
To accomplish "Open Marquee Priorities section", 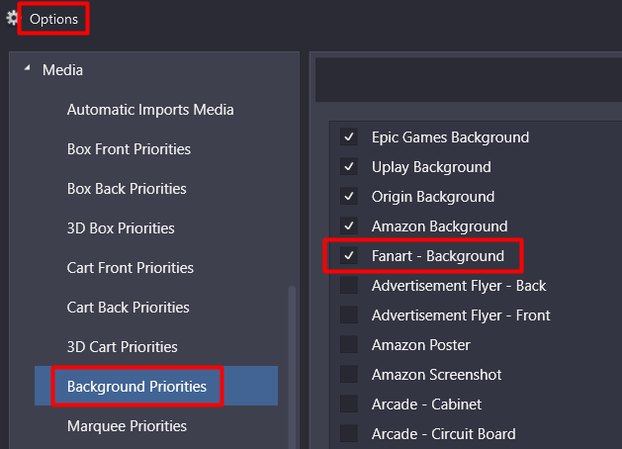I will pos(127,426).
